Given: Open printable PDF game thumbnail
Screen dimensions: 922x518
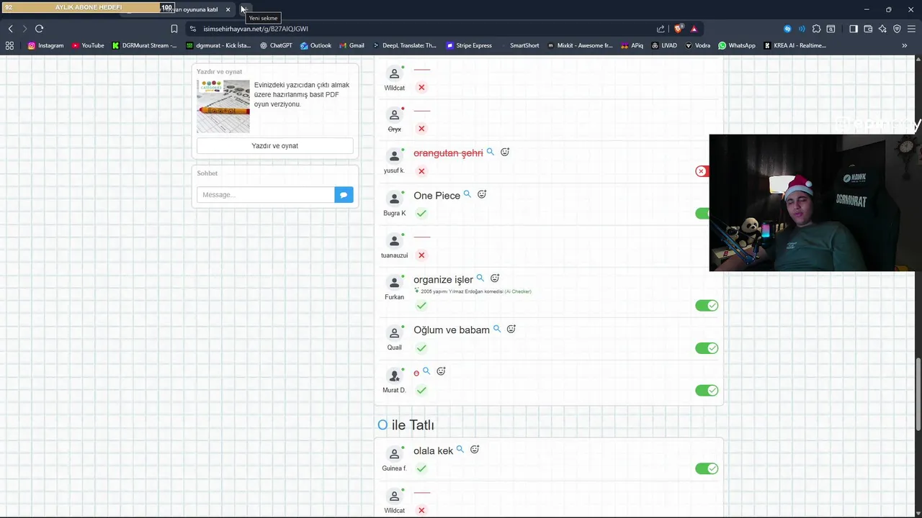Looking at the screenshot, I should tap(223, 106).
